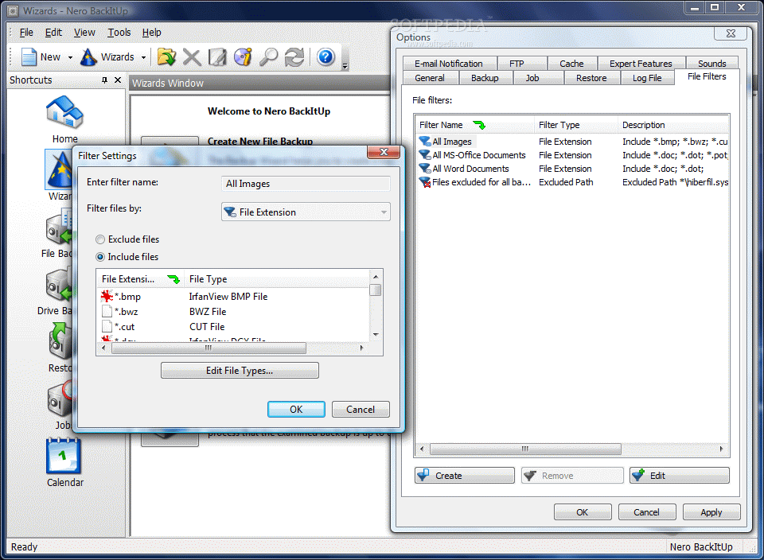Select Exclude files radio button
The width and height of the screenshot is (764, 560).
tap(100, 239)
